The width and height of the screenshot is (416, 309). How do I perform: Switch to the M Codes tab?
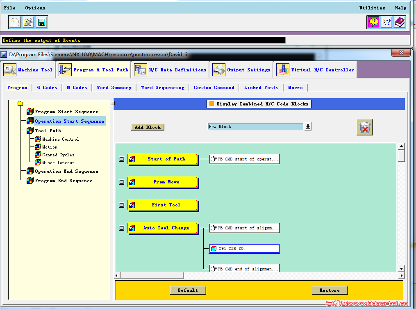[77, 87]
